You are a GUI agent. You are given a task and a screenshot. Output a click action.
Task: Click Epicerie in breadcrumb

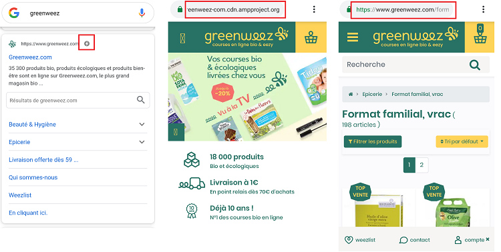(x=372, y=95)
